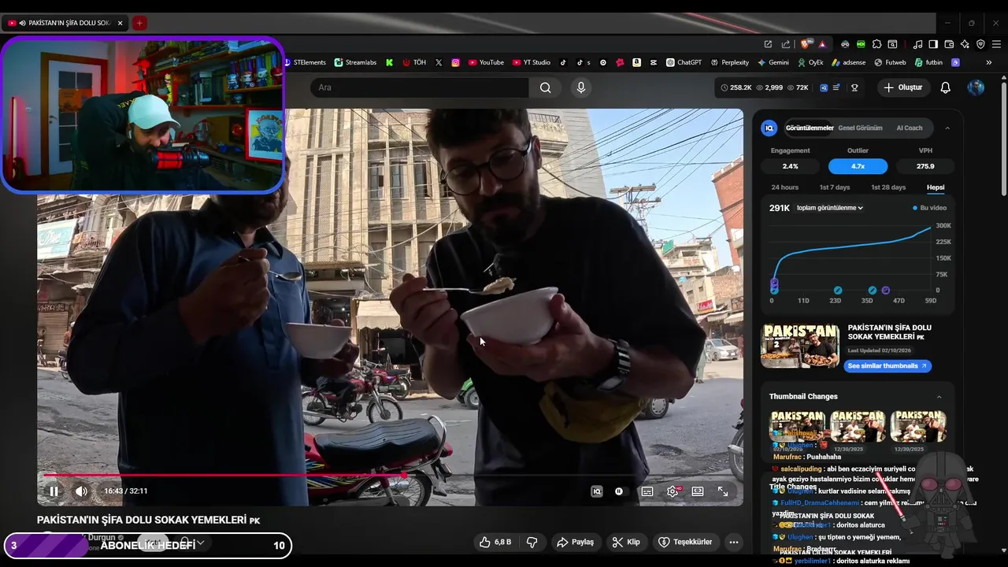Viewport: 1008px width, 567px height.
Task: Open the account avatar menu
Action: 976,87
